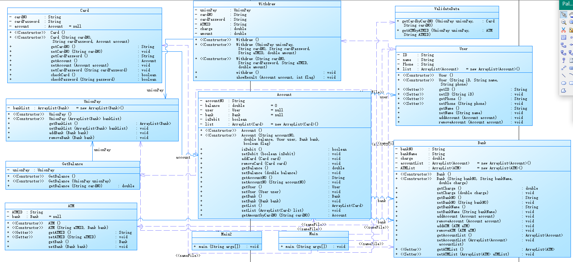Pick the Rounded Rectangle shape tool

point(571,83)
